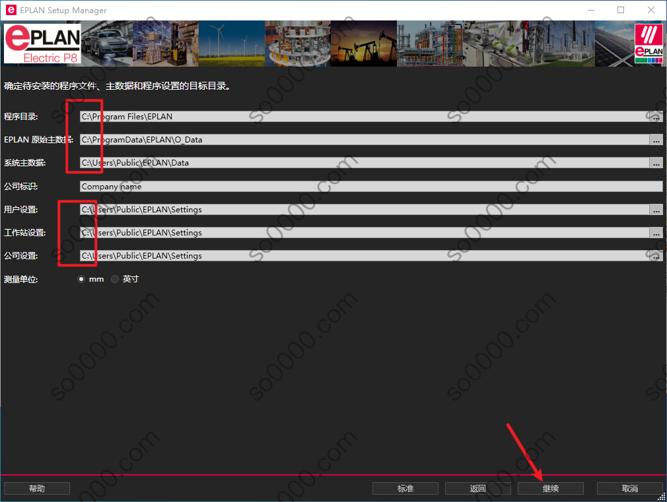Edit the 工作站设置 Settings path field
The height and width of the screenshot is (502, 667).
365,232
